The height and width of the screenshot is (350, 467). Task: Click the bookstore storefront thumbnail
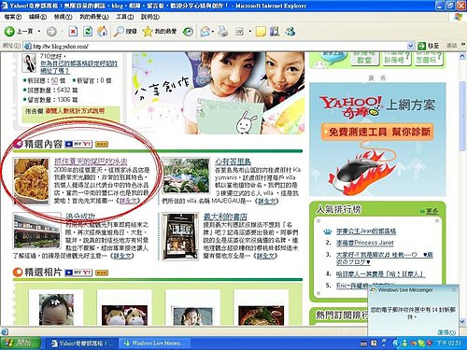(180, 236)
